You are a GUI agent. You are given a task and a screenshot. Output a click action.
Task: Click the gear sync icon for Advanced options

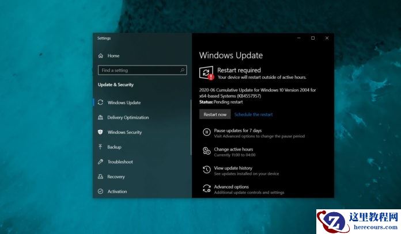[x=207, y=189]
